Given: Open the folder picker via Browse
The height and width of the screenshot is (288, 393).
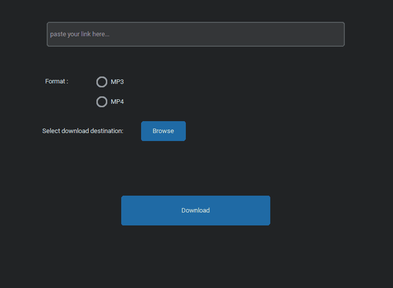Looking at the screenshot, I should (x=163, y=131).
